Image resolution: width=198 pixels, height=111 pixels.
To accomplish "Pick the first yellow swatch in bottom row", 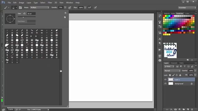I will point(164,35).
